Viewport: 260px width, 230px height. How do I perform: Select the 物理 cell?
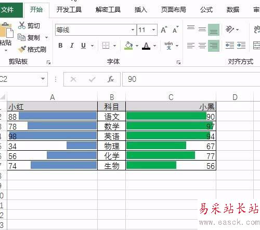point(112,146)
